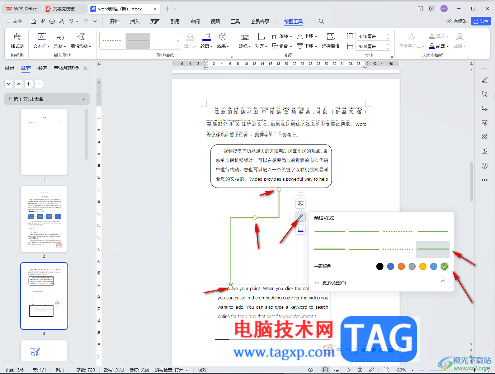Open Print Preview from the quick toolbar
Screen dimensions: 495x374
click(61, 21)
